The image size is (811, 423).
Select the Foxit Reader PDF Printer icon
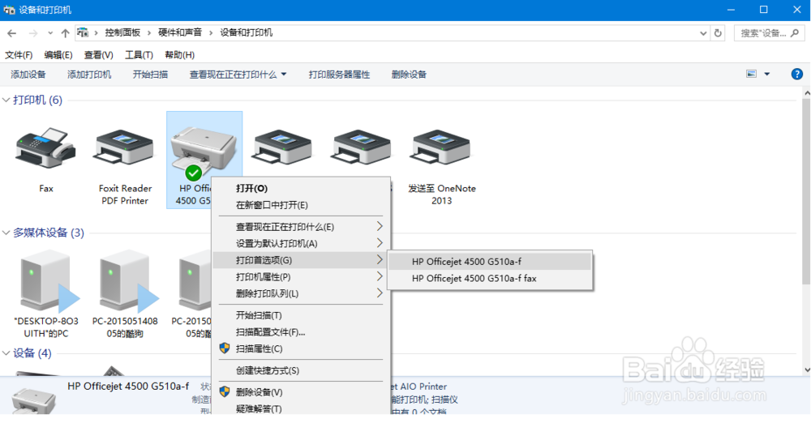(x=125, y=148)
